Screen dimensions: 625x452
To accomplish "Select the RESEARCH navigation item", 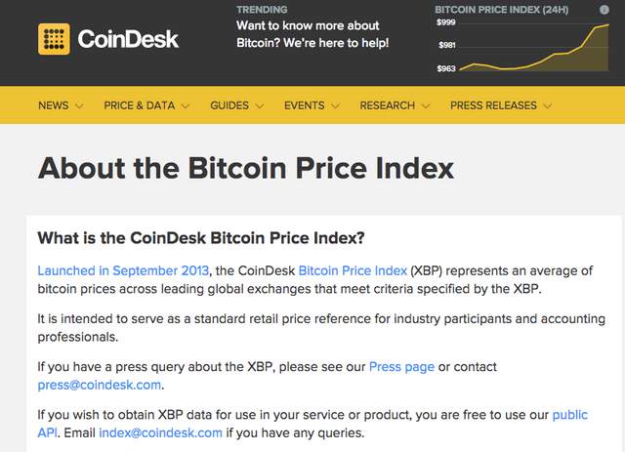I will click(388, 105).
